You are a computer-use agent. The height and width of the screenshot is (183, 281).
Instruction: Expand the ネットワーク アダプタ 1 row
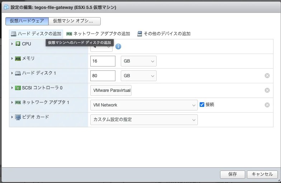(12, 102)
